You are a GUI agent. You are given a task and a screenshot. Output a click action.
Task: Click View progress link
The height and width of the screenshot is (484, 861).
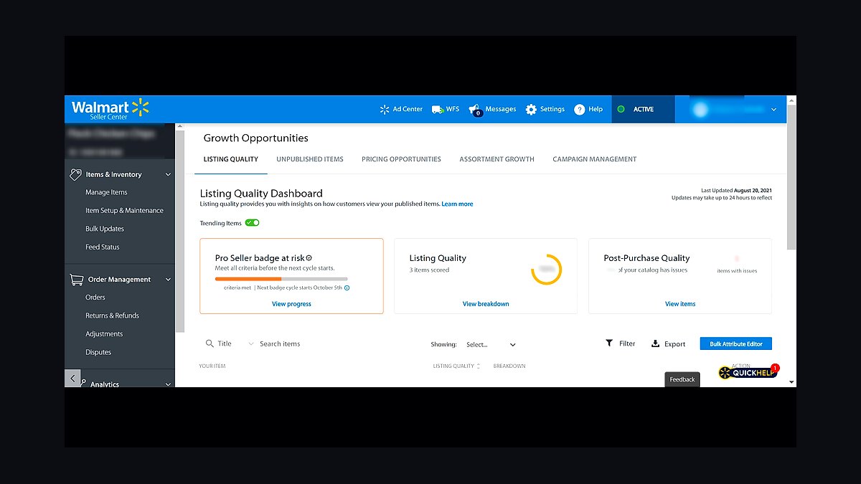(x=291, y=304)
